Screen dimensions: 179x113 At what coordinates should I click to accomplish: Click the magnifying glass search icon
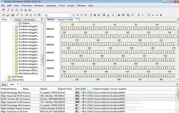pos(46,15)
